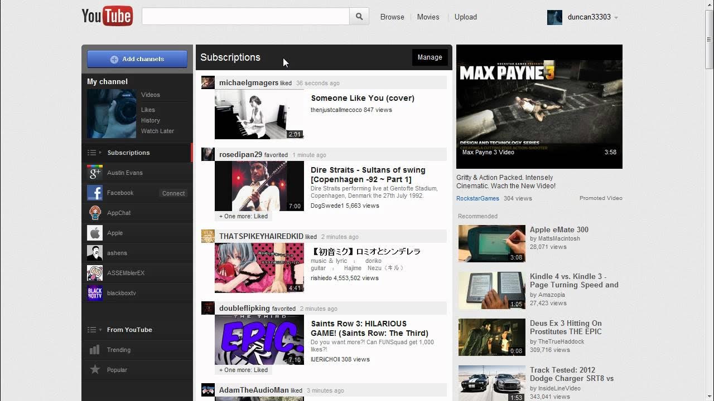
Task: Select the AppChat channel avatar
Action: (x=95, y=213)
